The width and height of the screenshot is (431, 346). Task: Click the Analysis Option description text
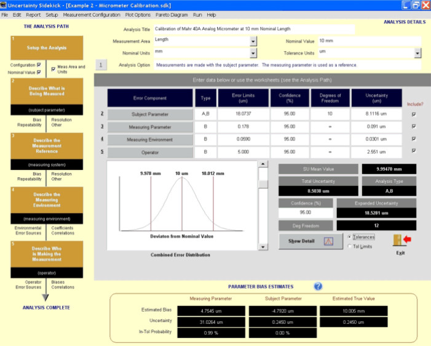[x=257, y=65]
